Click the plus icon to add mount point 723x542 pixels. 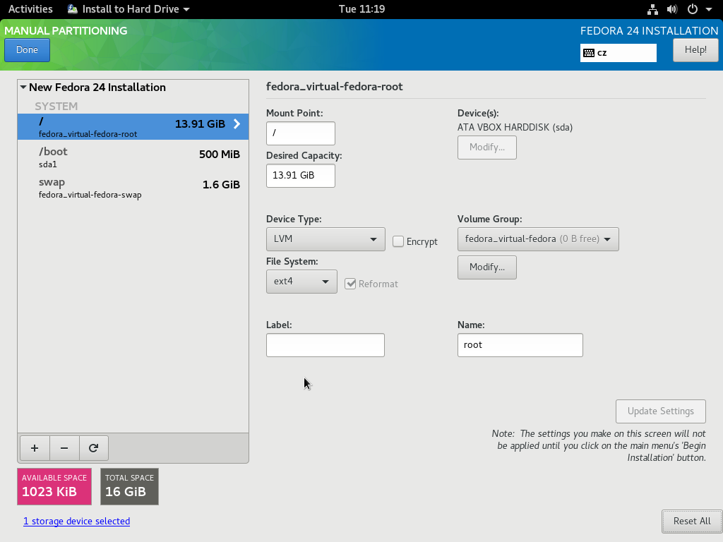[35, 448]
